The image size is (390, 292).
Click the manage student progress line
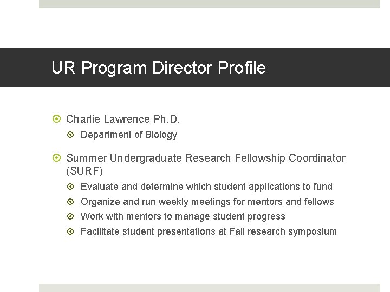click(183, 216)
